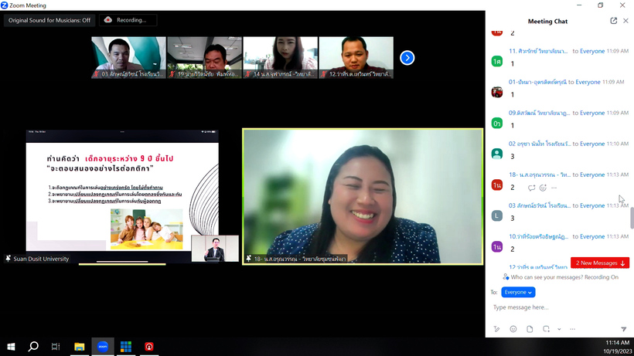Jump to 2 New Messages
Image resolution: width=634 pixels, height=356 pixels.
tap(600, 263)
